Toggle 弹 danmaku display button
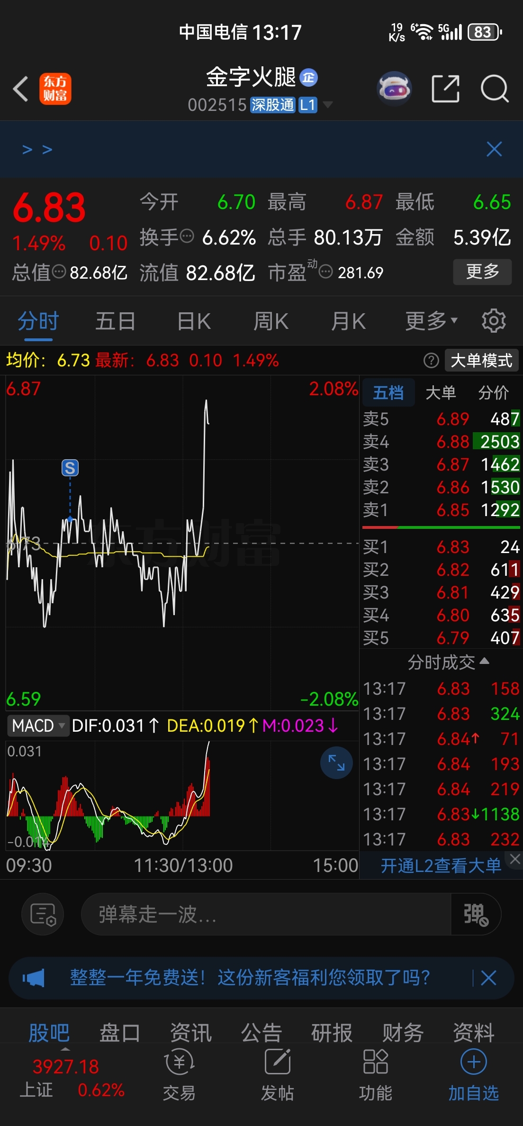Image resolution: width=523 pixels, height=1126 pixels. (476, 914)
